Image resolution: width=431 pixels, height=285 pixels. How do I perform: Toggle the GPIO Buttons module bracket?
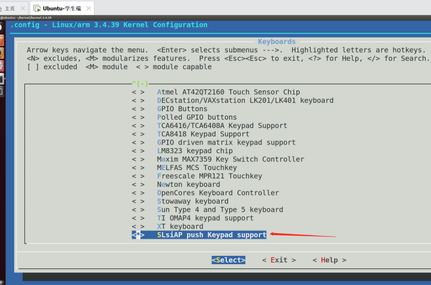click(138, 109)
